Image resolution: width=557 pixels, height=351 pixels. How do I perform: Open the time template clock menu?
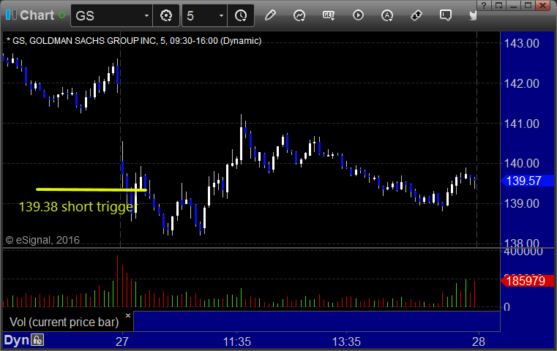(241, 15)
